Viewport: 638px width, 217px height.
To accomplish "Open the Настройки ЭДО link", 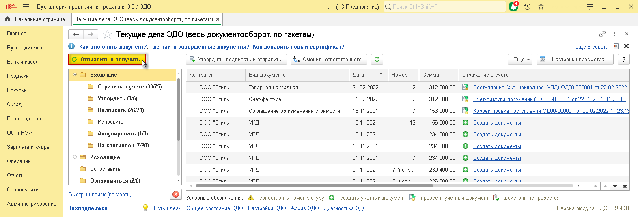I will click(267, 208).
